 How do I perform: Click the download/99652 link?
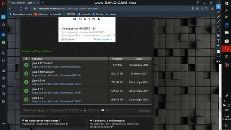pyautogui.click(x=57, y=66)
